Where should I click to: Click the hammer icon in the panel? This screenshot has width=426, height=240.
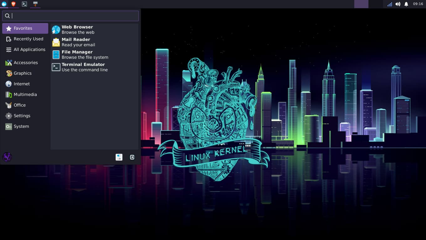[x=35, y=4]
